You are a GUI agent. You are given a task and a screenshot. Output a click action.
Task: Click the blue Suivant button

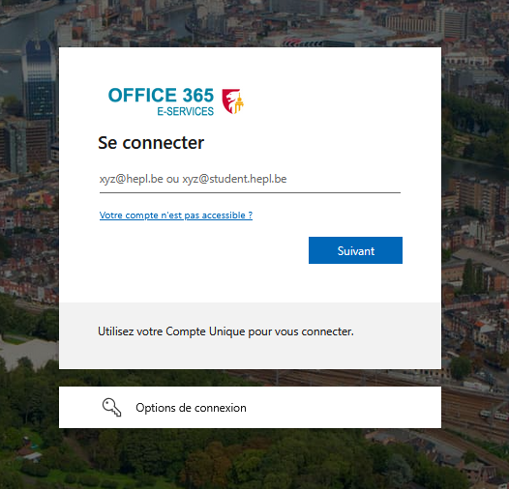(355, 250)
